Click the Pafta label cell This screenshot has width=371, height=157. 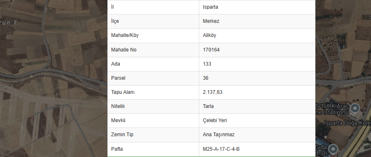coord(153,149)
